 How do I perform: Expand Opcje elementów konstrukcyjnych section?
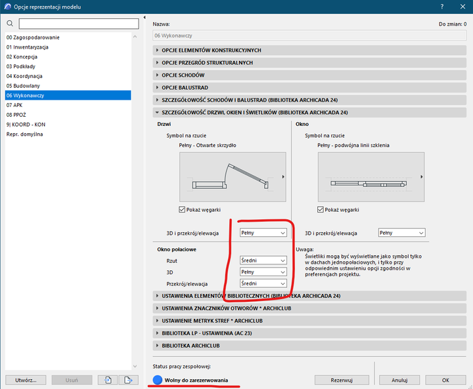(309, 51)
